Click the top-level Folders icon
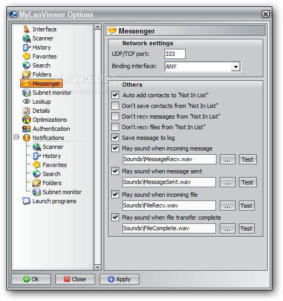 [27, 74]
